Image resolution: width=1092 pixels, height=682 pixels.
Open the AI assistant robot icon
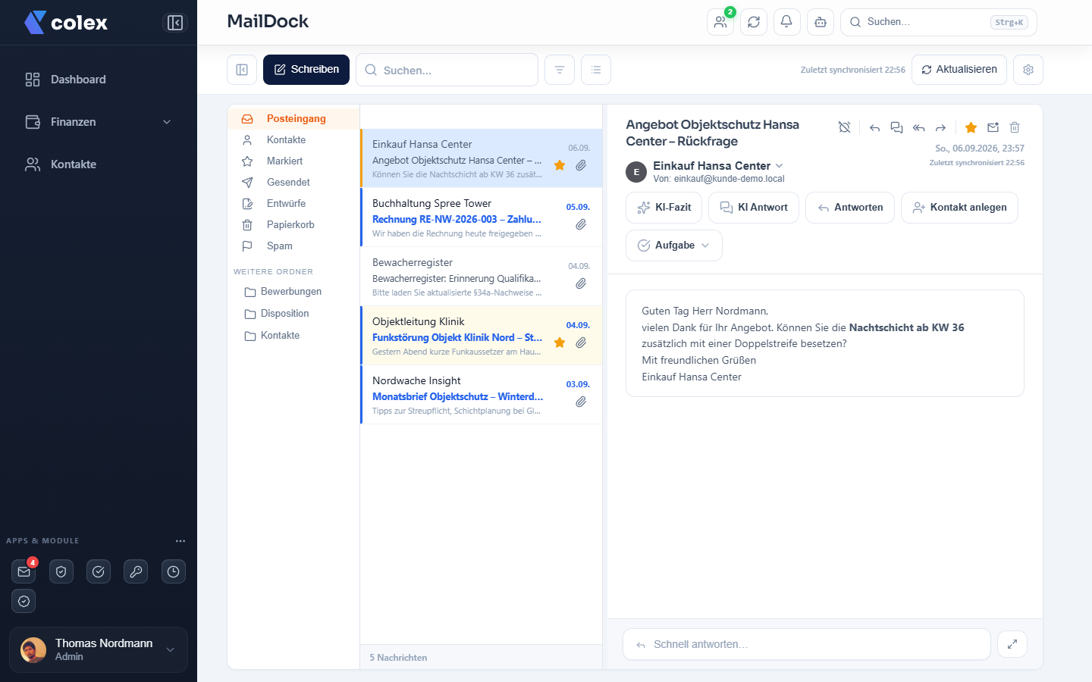click(x=821, y=22)
